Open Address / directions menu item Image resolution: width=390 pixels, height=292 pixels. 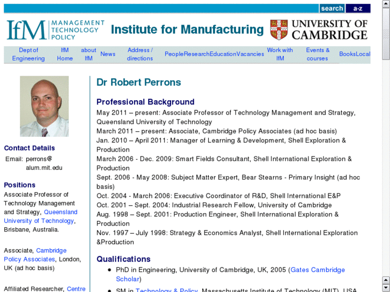[140, 54]
